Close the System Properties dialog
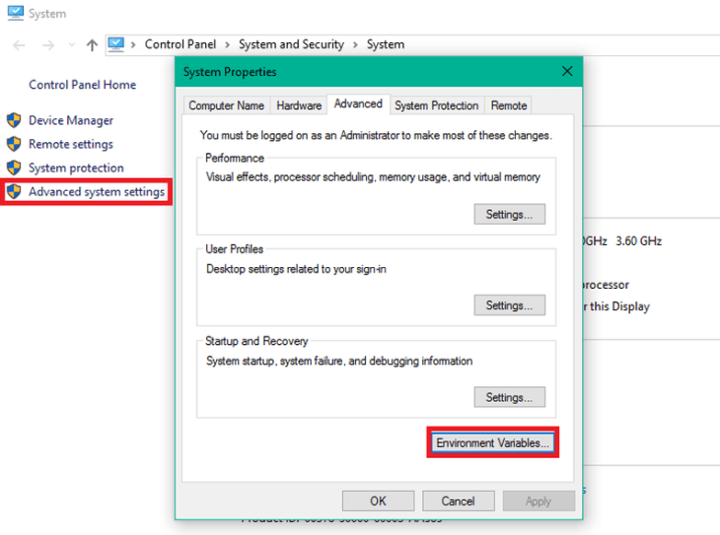The image size is (720, 535). (x=567, y=72)
